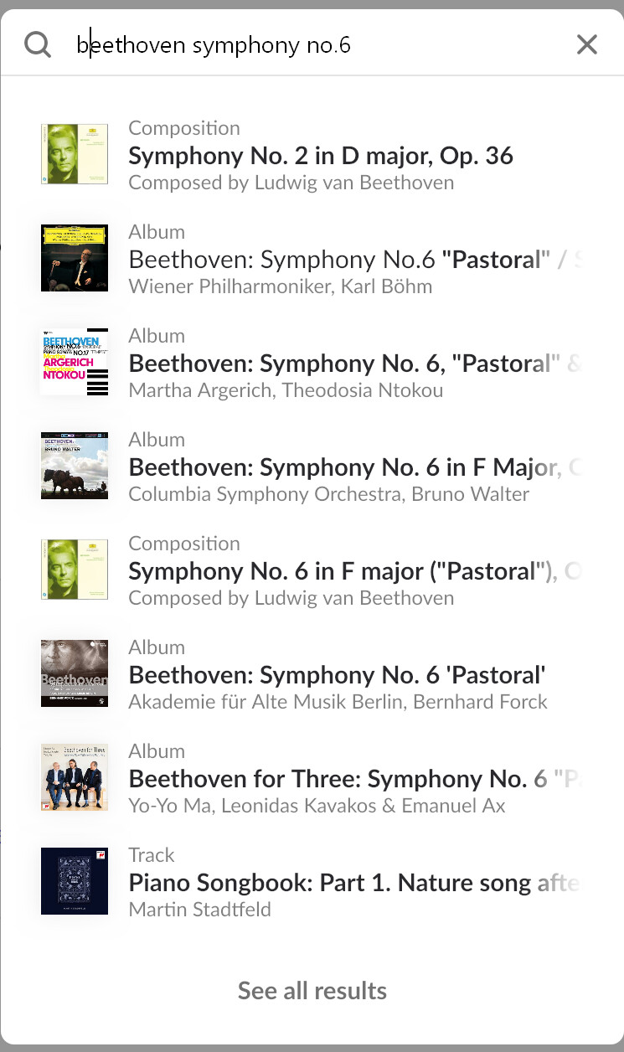
Task: Click the Yo-Yo Ma trio album cover
Action: click(x=75, y=777)
